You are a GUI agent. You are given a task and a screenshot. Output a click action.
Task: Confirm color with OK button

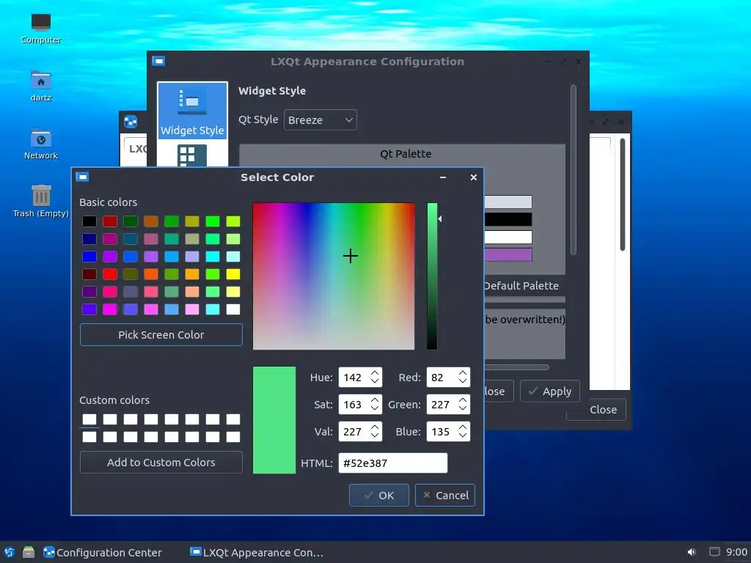379,495
